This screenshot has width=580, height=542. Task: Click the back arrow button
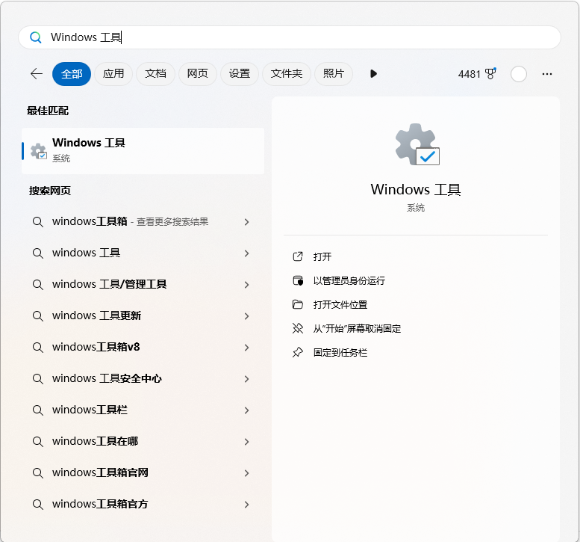click(x=37, y=74)
